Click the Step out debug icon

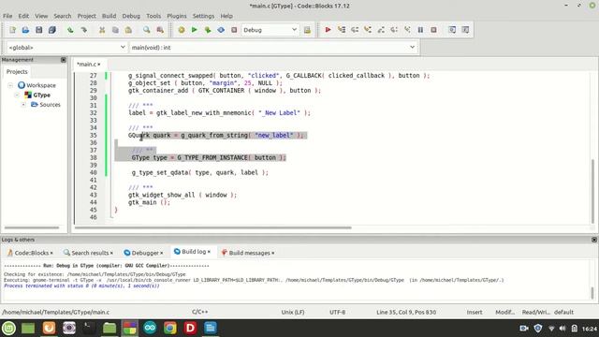pyautogui.click(x=381, y=30)
